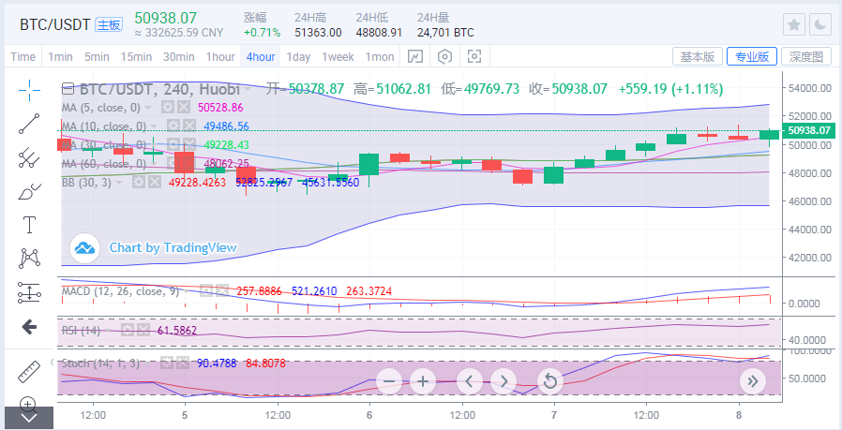This screenshot has height=430, width=842.
Task: Open MA 10 settings gear
Action: click(x=173, y=126)
